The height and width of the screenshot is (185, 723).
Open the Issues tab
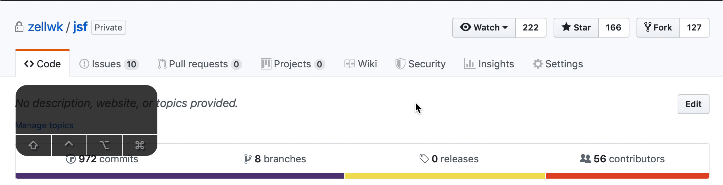(x=109, y=64)
